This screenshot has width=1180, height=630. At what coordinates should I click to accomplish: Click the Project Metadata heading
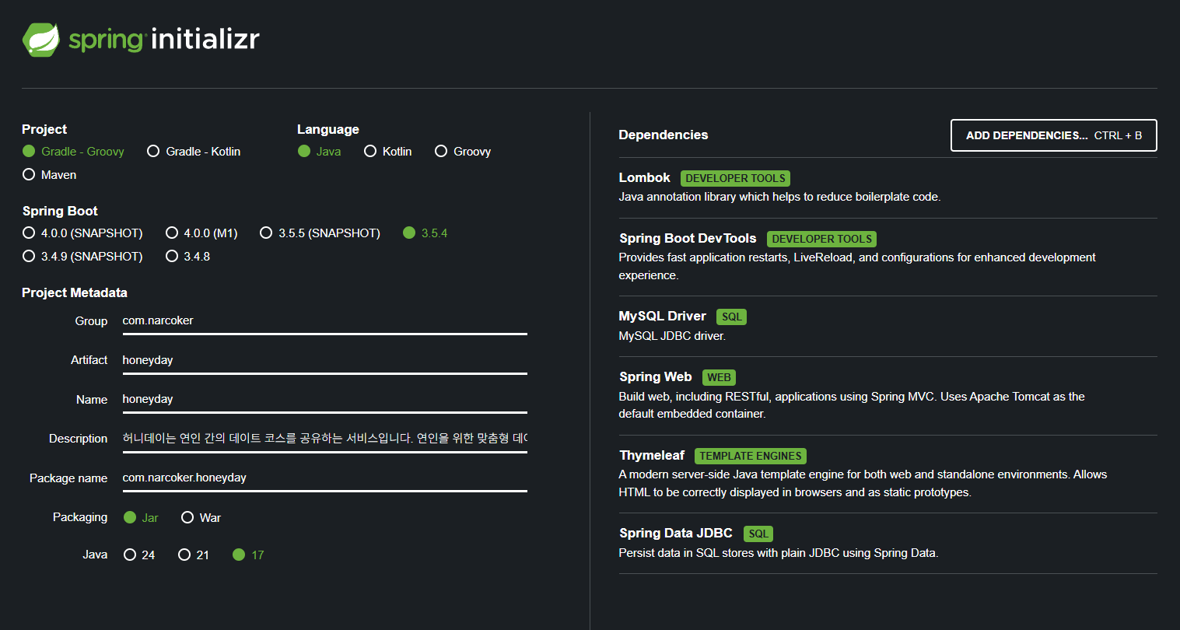tap(75, 293)
